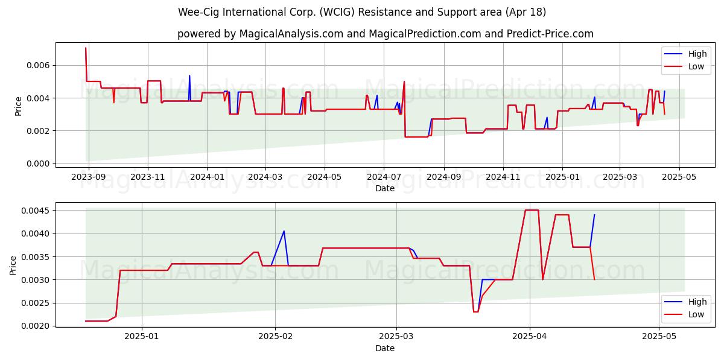Click the 2024-07 x-axis tick label

(x=384, y=177)
